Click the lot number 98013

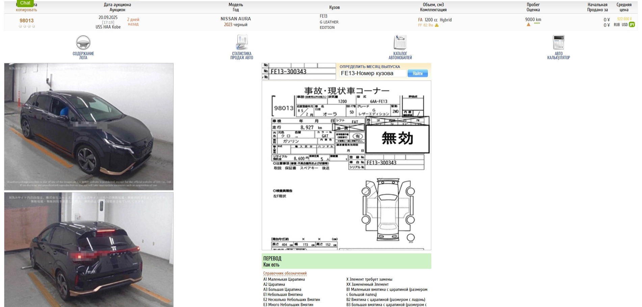pyautogui.click(x=27, y=21)
